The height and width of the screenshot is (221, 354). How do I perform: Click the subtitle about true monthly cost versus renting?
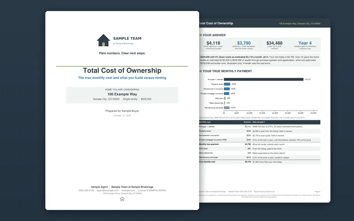click(x=122, y=78)
